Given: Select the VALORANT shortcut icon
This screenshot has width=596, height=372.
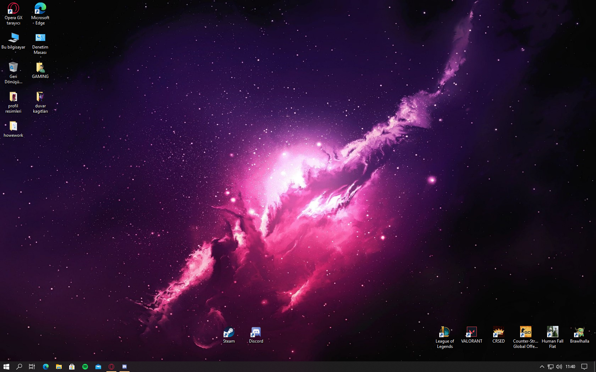Looking at the screenshot, I should pyautogui.click(x=471, y=335).
